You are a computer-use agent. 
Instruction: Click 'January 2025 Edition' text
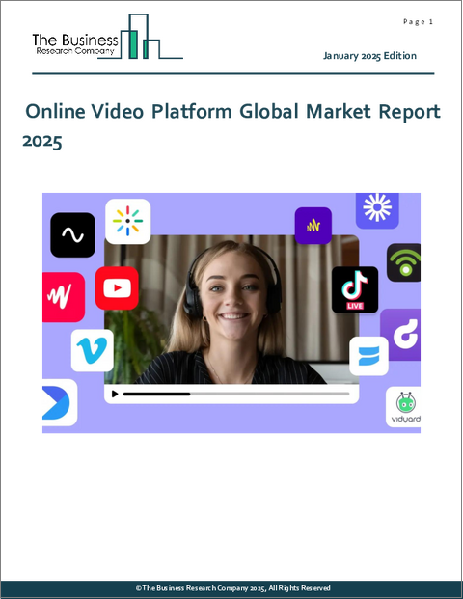369,56
